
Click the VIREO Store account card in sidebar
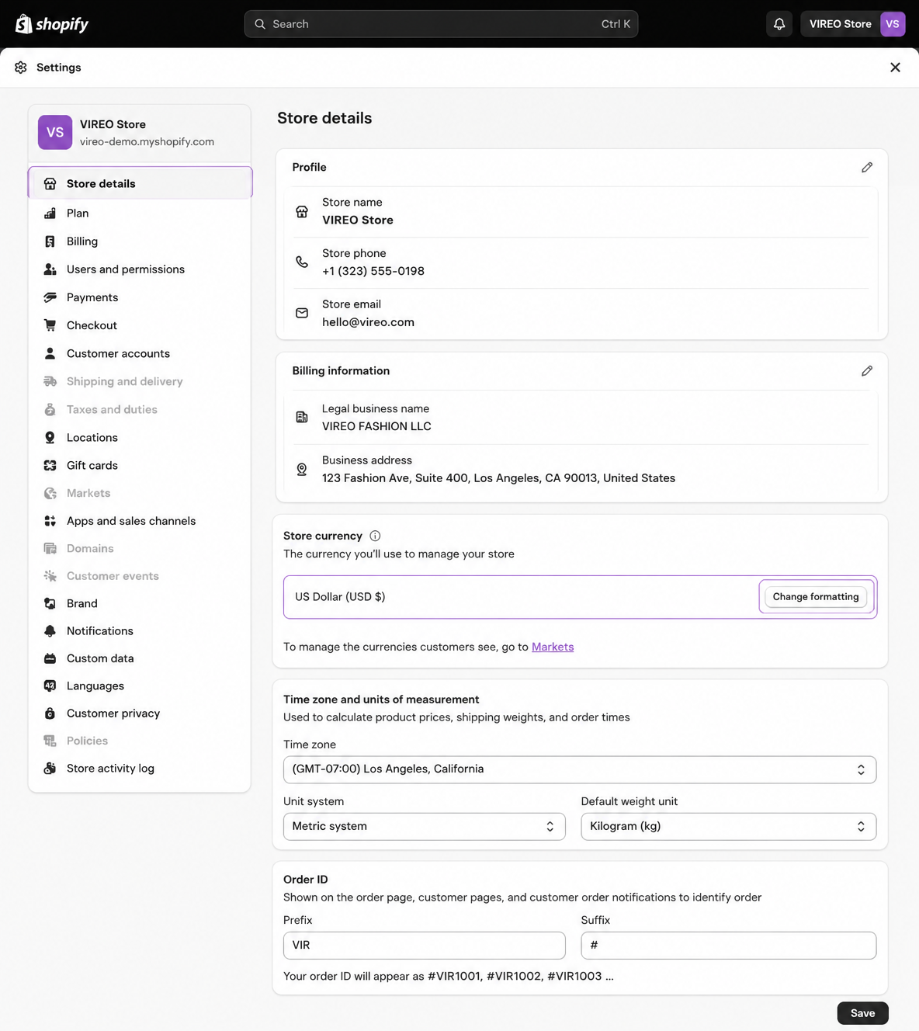(140, 133)
